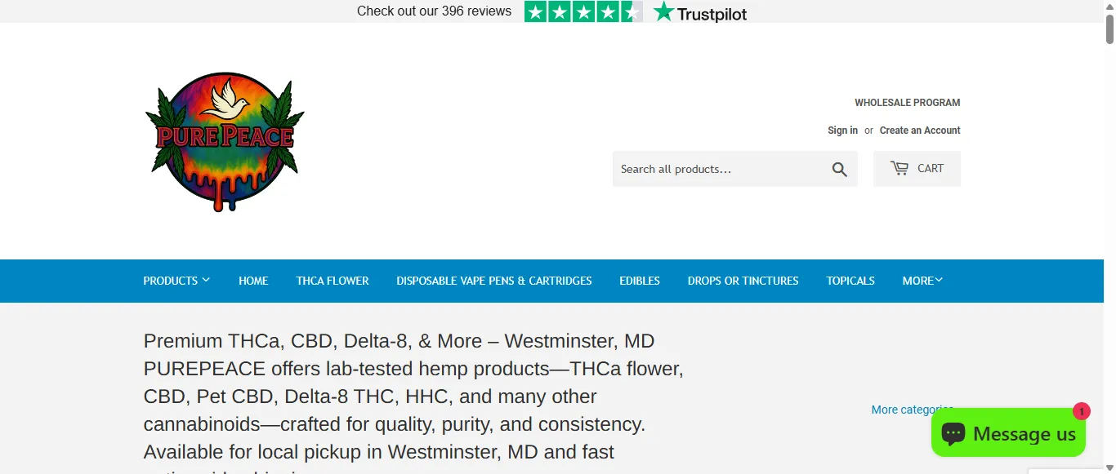The image size is (1116, 474).
Task: Click Check out our 396 reviews
Action: pyautogui.click(x=433, y=11)
